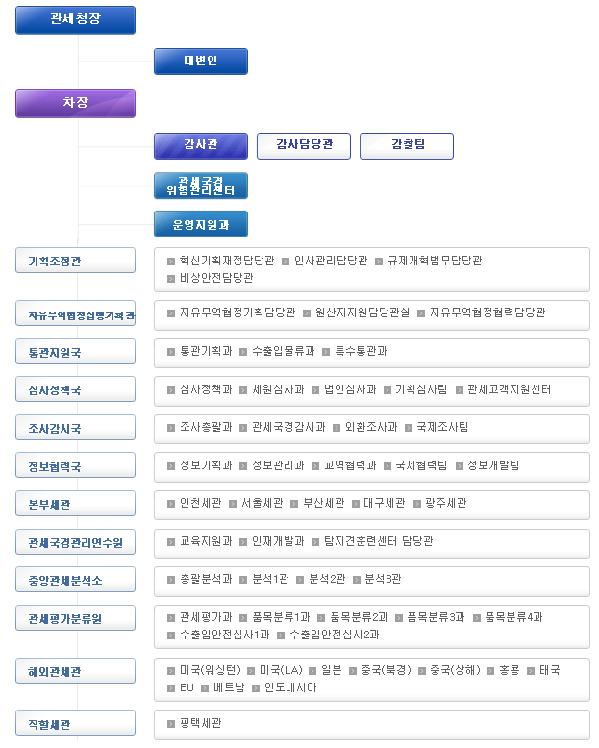Click the 총괄분석과 link
599x748 pixels.
pyautogui.click(x=206, y=579)
